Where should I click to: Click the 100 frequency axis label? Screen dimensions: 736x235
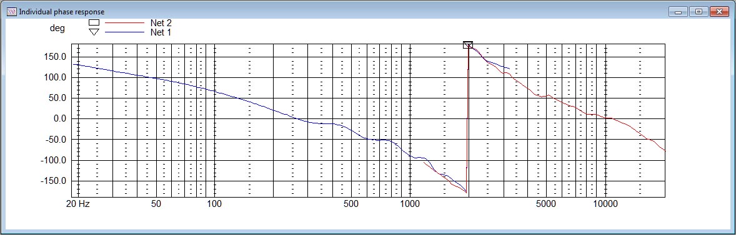[214, 204]
